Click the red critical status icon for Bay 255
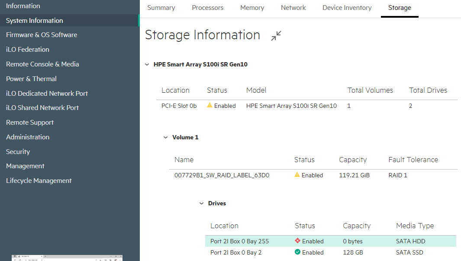The height and width of the screenshot is (261, 461). tap(298, 241)
